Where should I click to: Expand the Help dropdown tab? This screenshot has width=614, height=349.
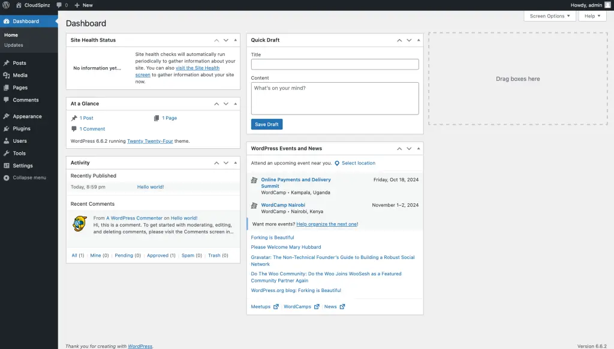(592, 16)
